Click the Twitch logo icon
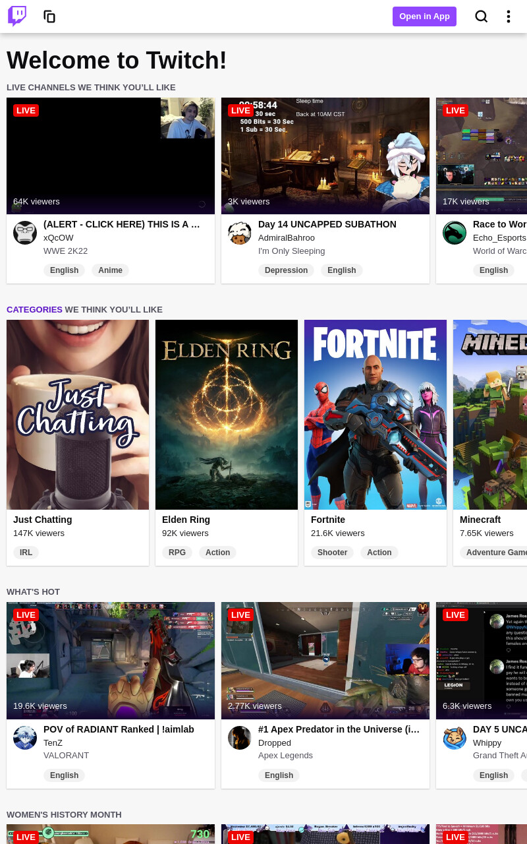This screenshot has height=844, width=527. click(17, 16)
